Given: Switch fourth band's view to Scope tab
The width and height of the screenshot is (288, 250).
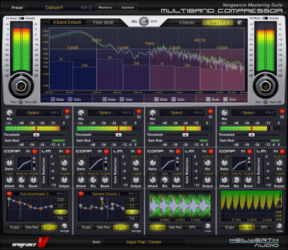Looking at the screenshot, I should pyautogui.click(x=229, y=227).
